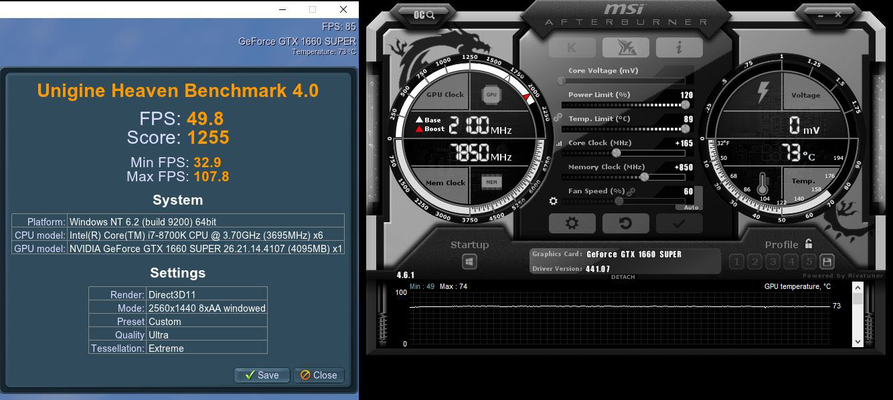Minimize the Unigine Heaven window
The height and width of the screenshot is (400, 893).
(x=282, y=9)
